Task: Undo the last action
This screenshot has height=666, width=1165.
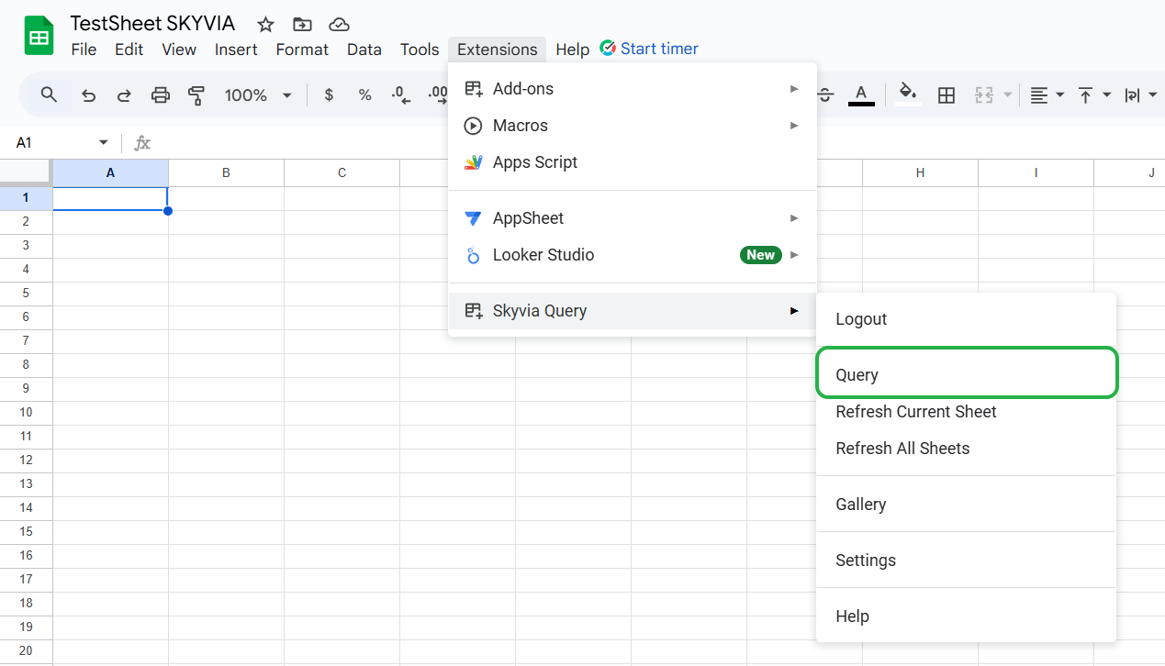Action: click(87, 94)
